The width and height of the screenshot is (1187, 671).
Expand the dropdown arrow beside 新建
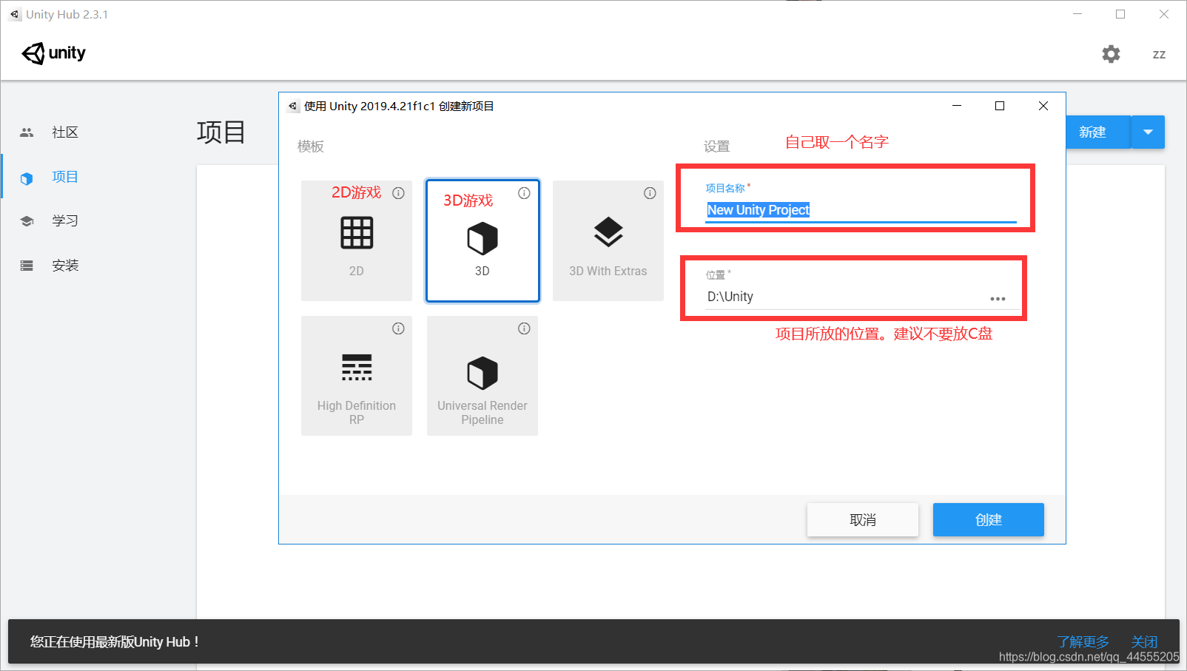pyautogui.click(x=1149, y=132)
